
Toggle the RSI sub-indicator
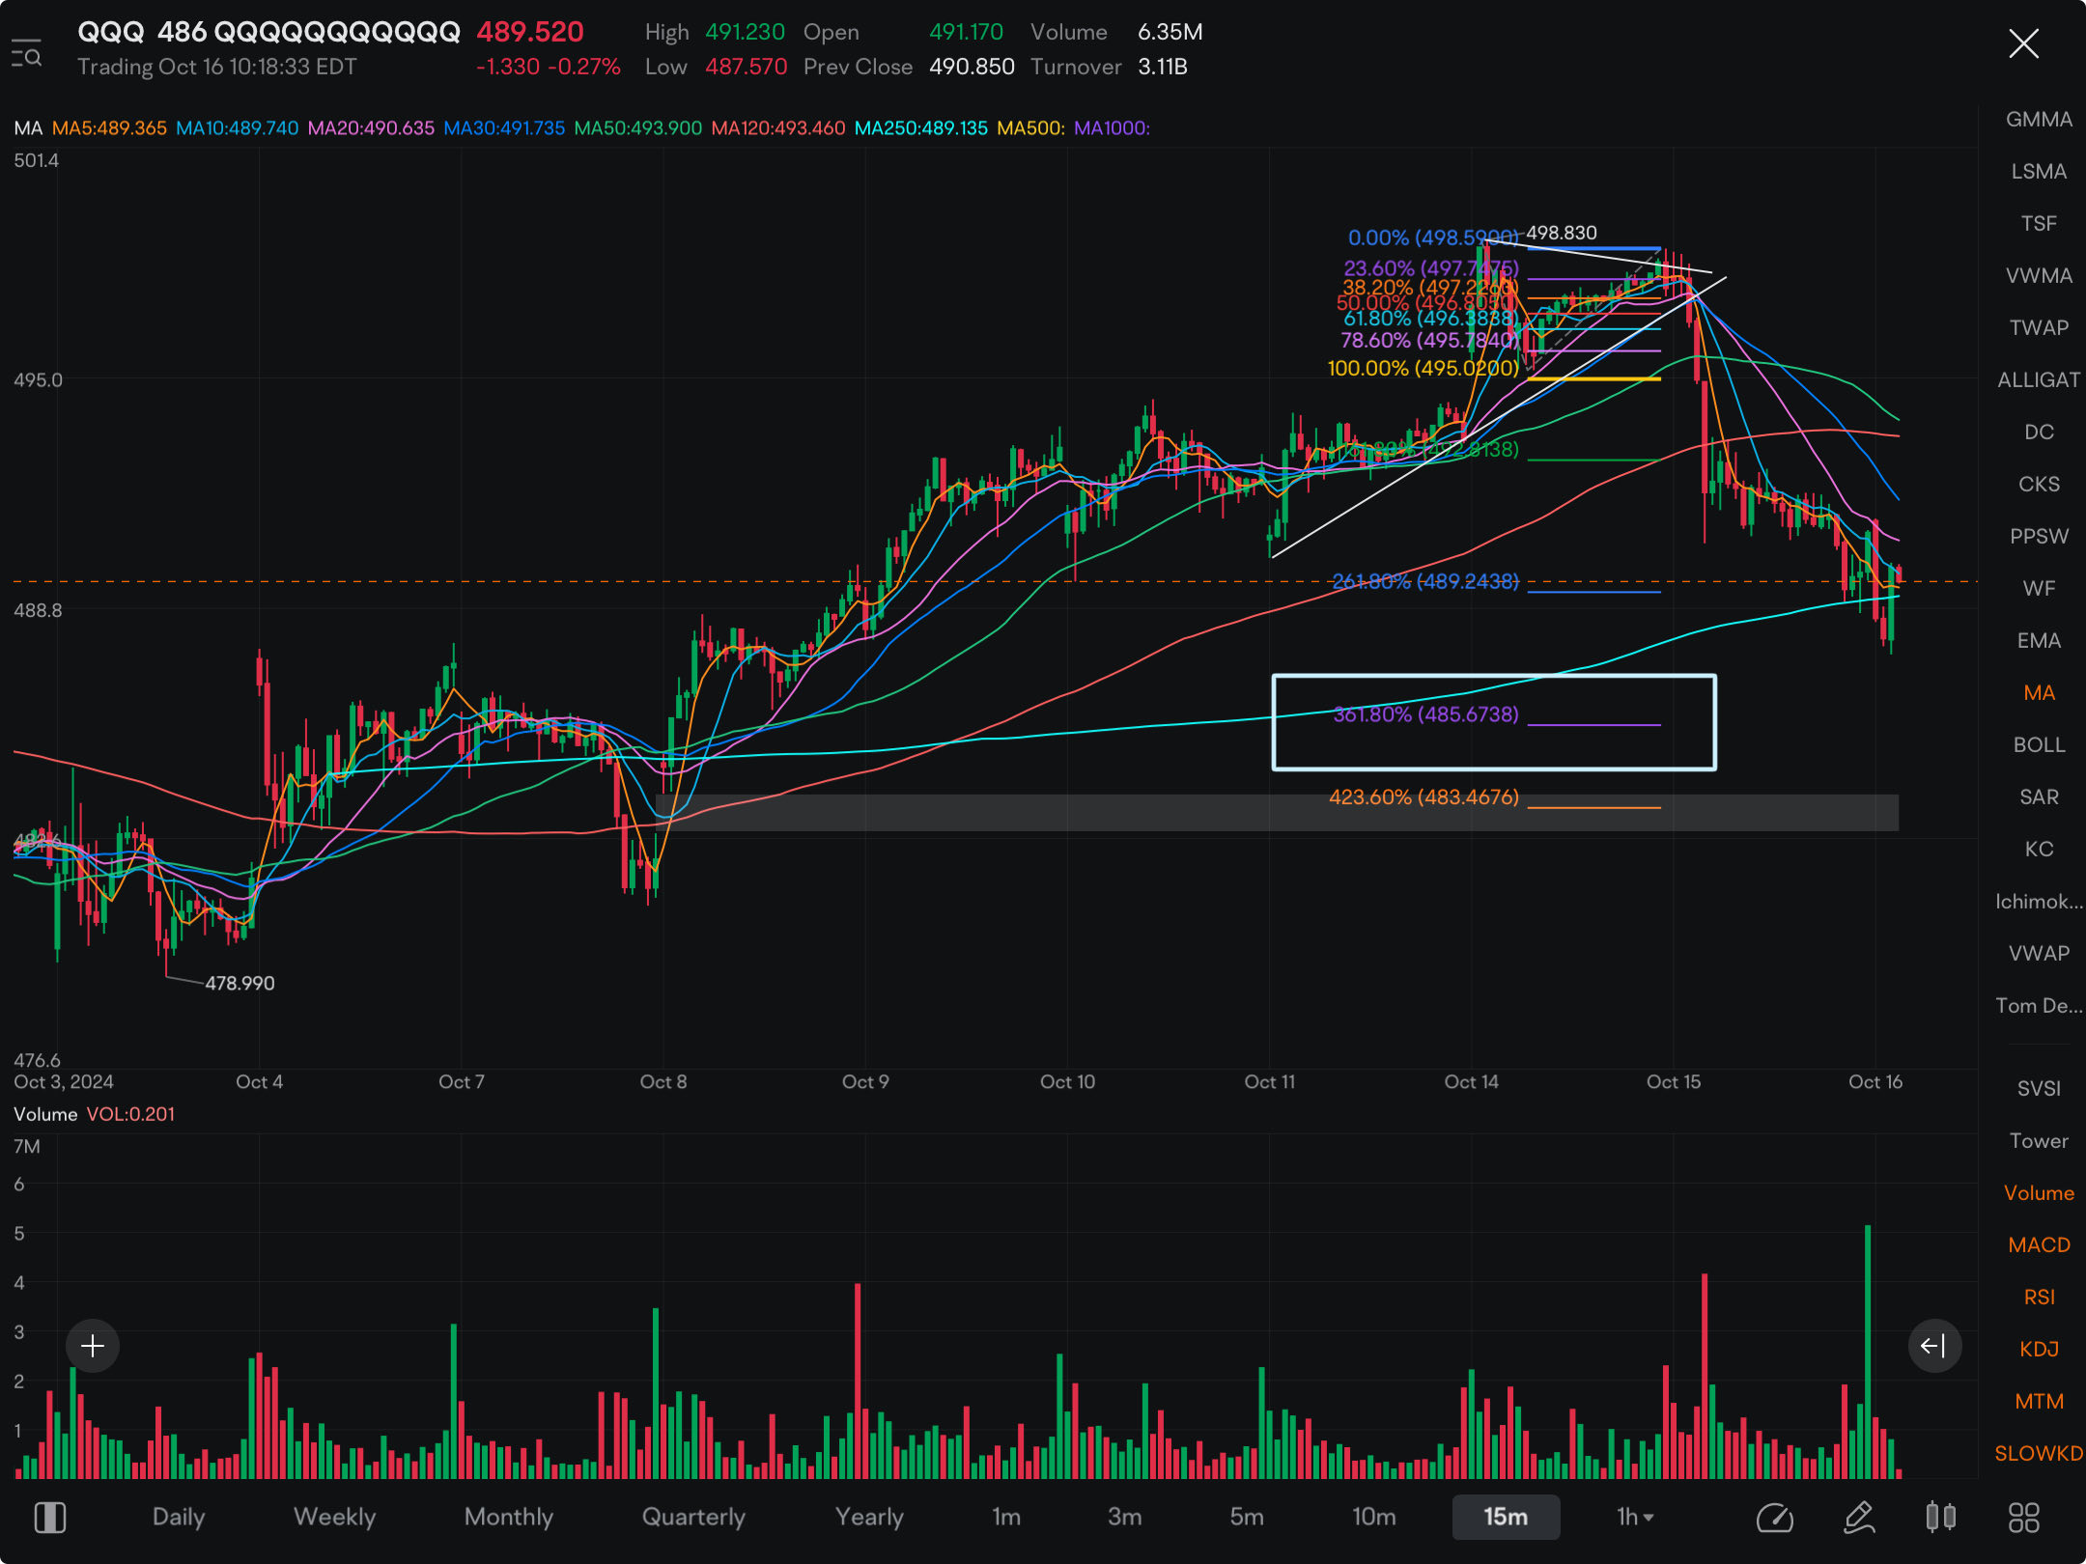point(2039,1298)
